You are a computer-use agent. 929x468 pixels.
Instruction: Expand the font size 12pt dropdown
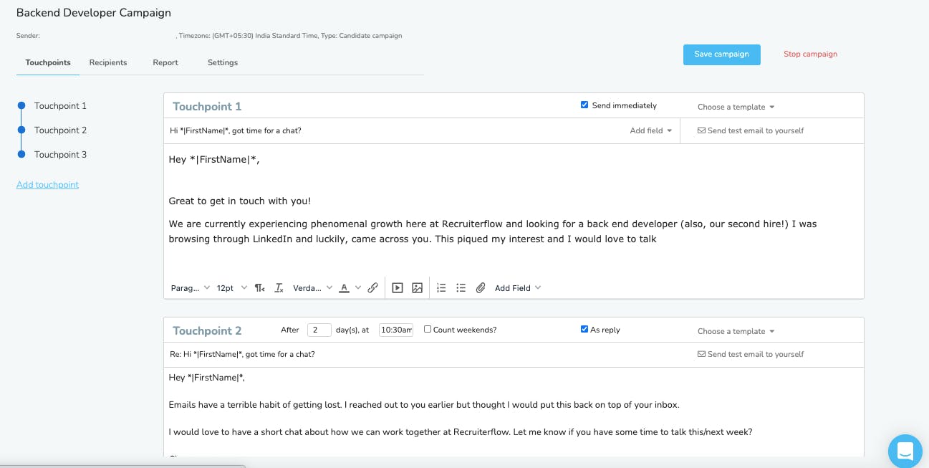232,288
